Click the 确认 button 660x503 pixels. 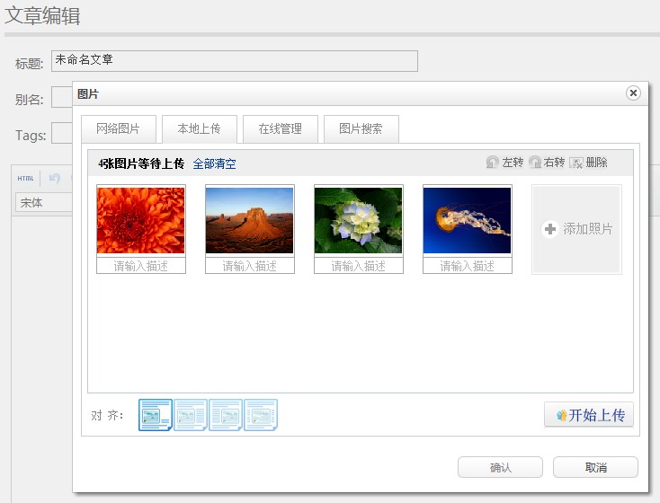(500, 467)
